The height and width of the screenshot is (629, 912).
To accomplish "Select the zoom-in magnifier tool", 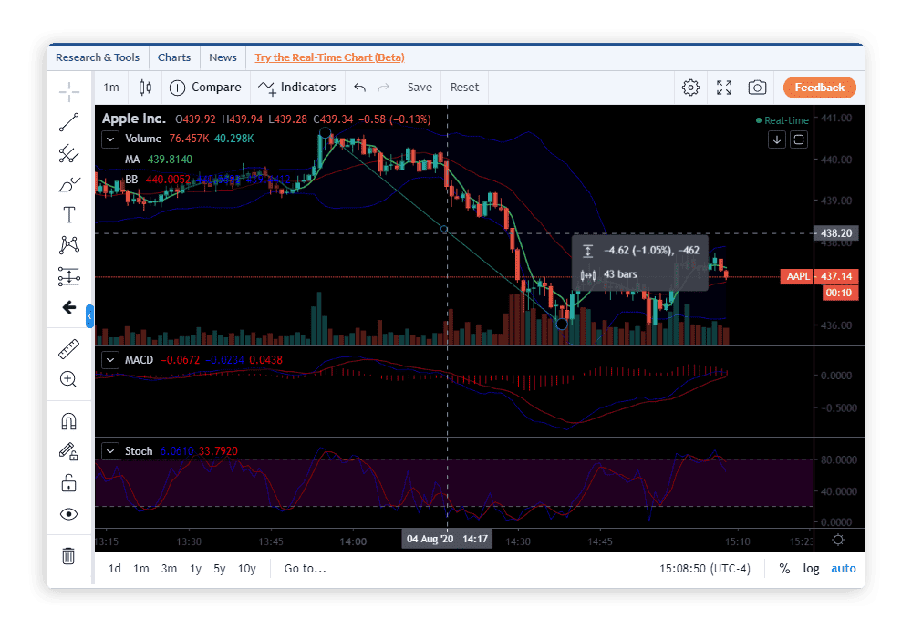I will coord(68,378).
